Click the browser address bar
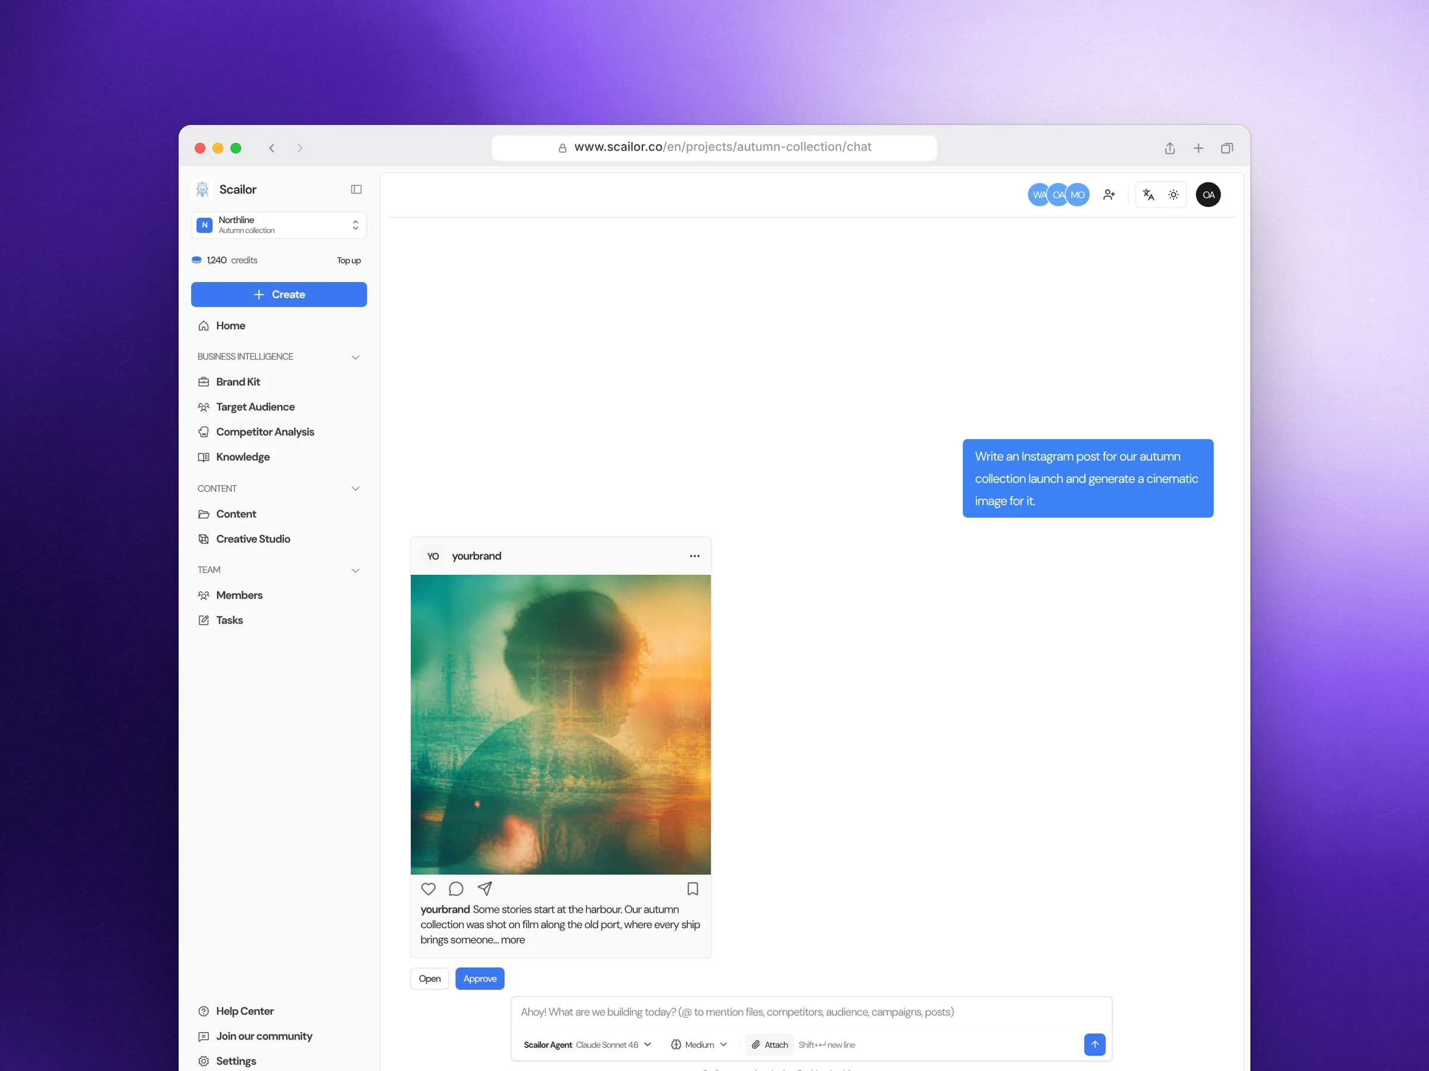The height and width of the screenshot is (1071, 1429). (714, 147)
